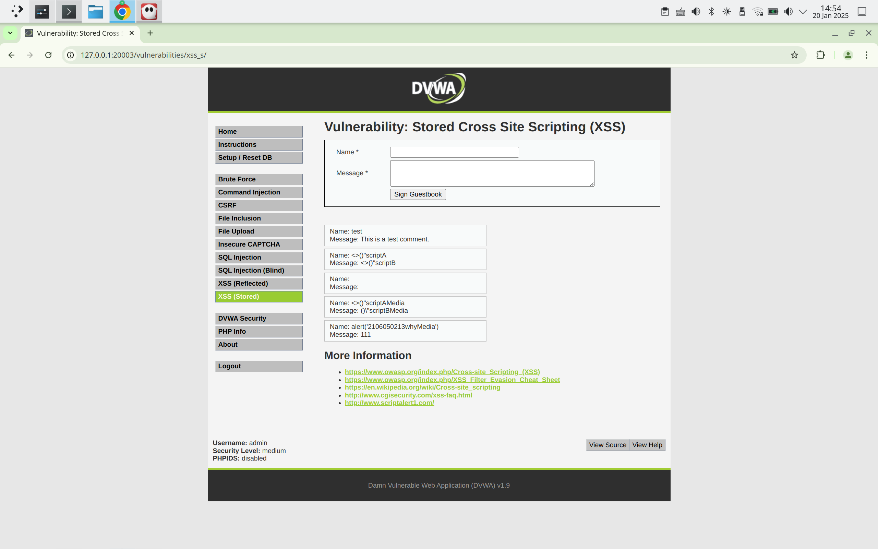Bookmark this page with star icon

click(794, 55)
